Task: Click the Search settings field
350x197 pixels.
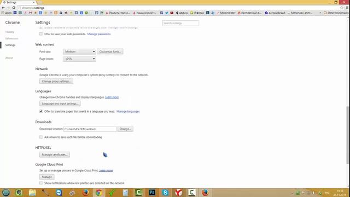Action: click(x=180, y=23)
